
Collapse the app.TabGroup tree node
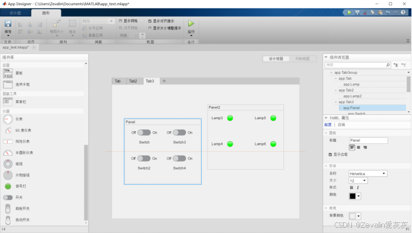332,73
